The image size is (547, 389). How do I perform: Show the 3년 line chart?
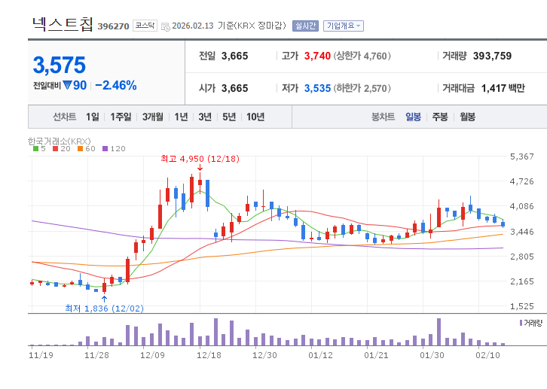click(x=205, y=117)
